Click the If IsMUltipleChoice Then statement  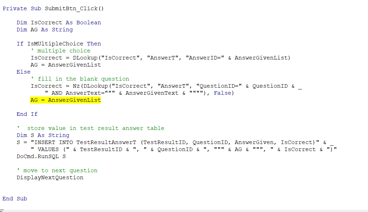tap(58, 44)
